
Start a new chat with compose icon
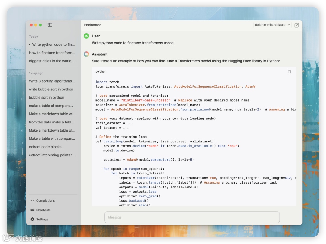pos(296,25)
